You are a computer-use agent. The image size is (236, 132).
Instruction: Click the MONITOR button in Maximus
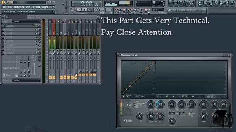tap(211, 96)
